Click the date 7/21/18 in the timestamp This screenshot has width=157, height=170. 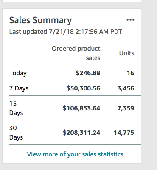[x=61, y=32]
